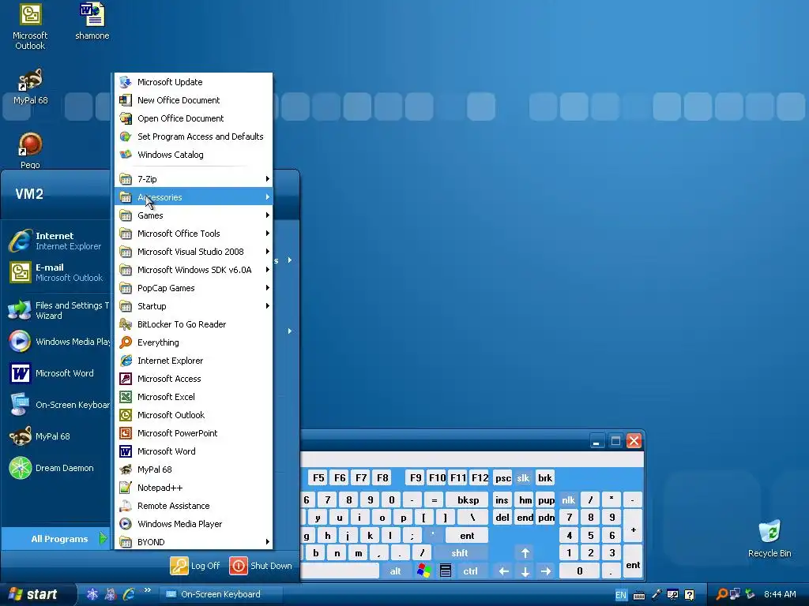Click Microsoft Word icon in programs list
The height and width of the screenshot is (606, 809).
click(126, 451)
